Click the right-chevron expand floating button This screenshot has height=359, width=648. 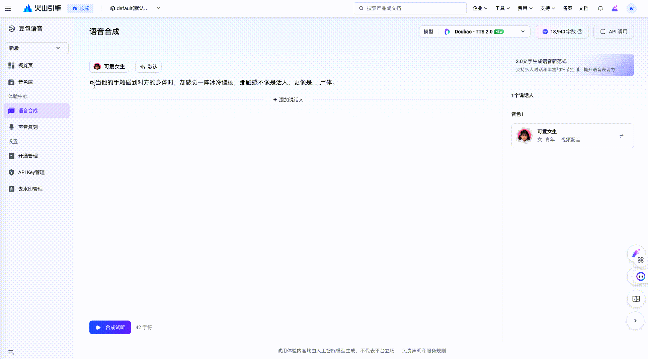coord(635,321)
